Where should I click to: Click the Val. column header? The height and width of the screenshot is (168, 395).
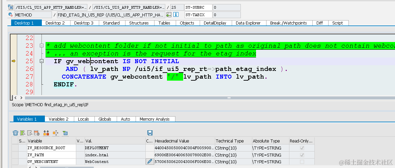pyautogui.click(x=115, y=141)
